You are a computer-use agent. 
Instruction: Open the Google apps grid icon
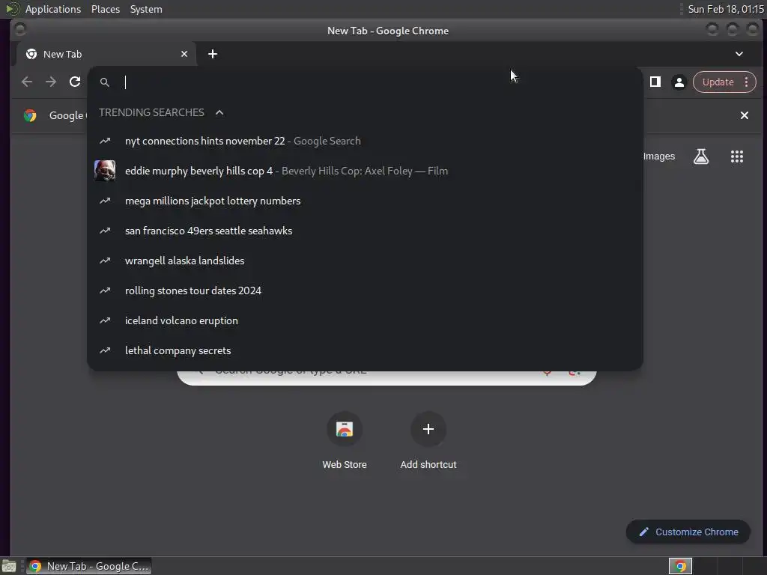click(737, 156)
